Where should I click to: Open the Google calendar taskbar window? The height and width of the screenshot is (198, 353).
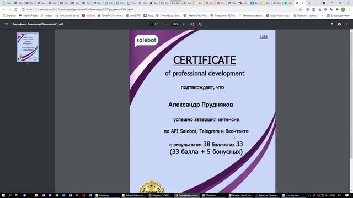(240, 195)
